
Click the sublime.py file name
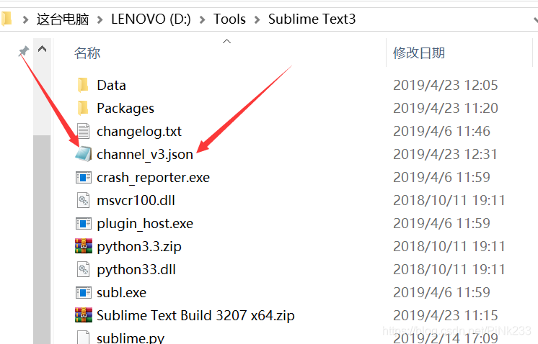point(131,338)
